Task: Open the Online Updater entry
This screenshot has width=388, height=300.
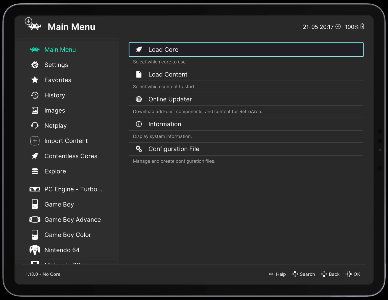Action: click(x=170, y=99)
